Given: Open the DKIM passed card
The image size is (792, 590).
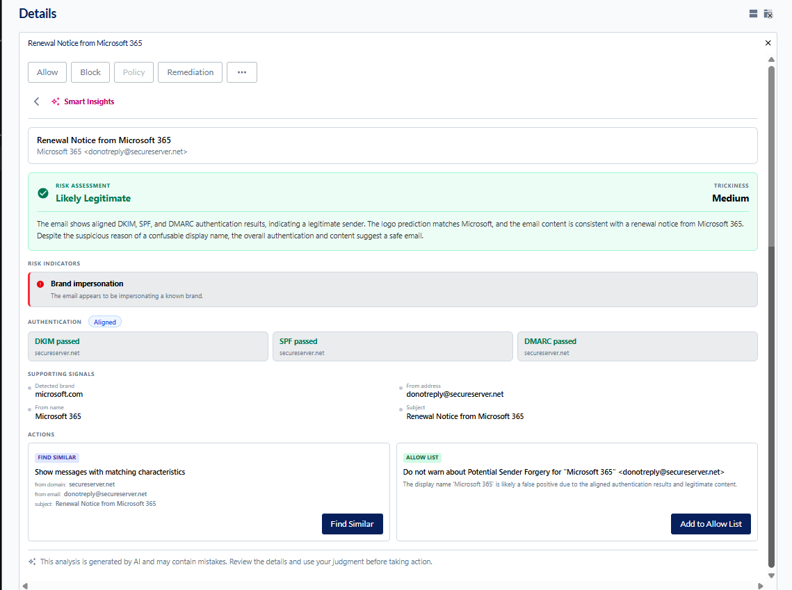Looking at the screenshot, I should (x=148, y=346).
